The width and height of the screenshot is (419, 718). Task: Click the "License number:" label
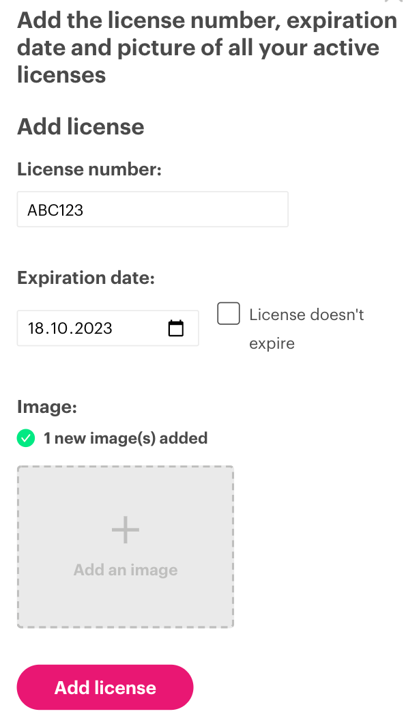click(89, 169)
